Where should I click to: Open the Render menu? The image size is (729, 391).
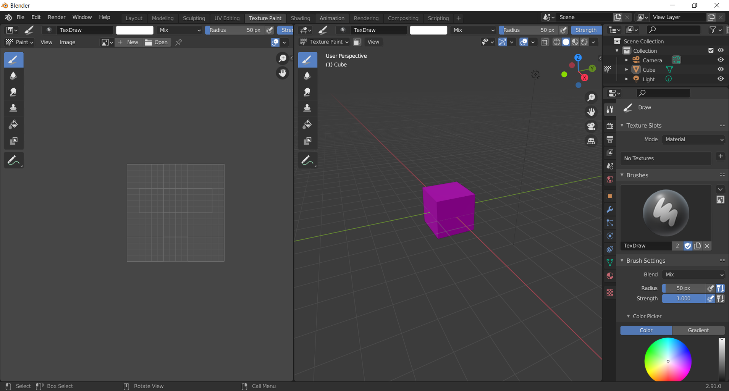57,17
